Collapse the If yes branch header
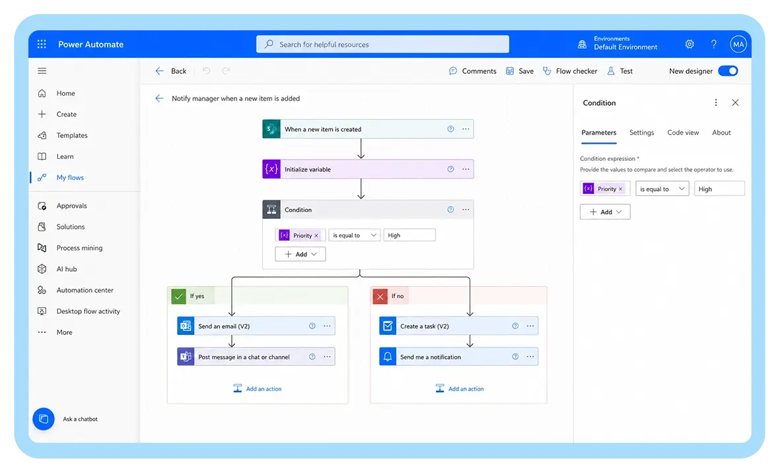This screenshot has width=780, height=476. coord(258,296)
